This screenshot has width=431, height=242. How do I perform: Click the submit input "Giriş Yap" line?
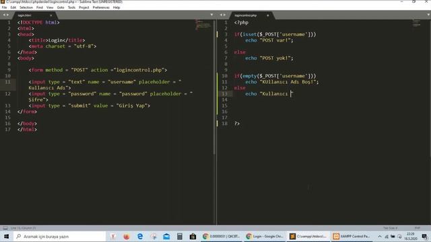pyautogui.click(x=90, y=106)
